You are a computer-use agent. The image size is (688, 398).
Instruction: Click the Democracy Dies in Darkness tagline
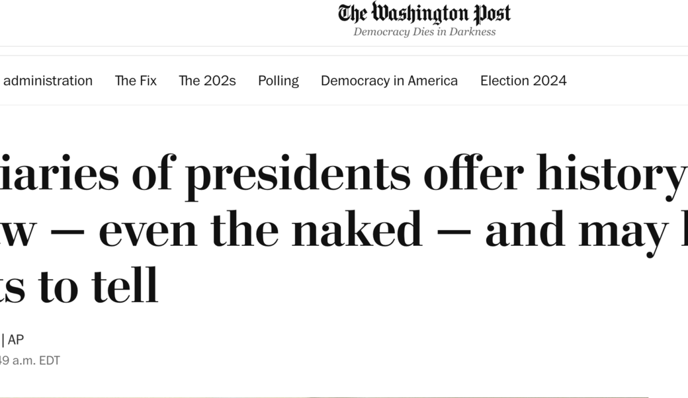click(x=424, y=32)
